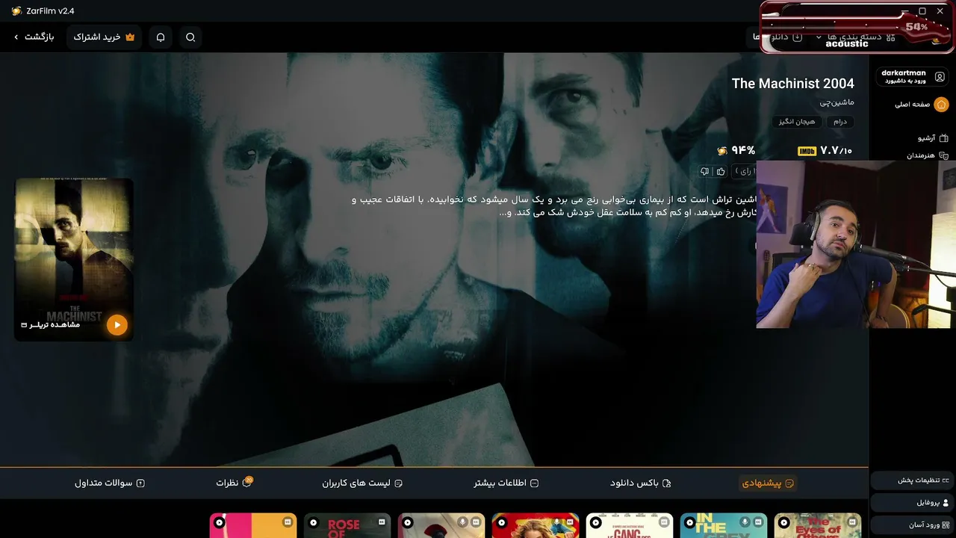956x538 pixels.
Task: Open the In The Grey suggested poster
Action: click(x=724, y=526)
